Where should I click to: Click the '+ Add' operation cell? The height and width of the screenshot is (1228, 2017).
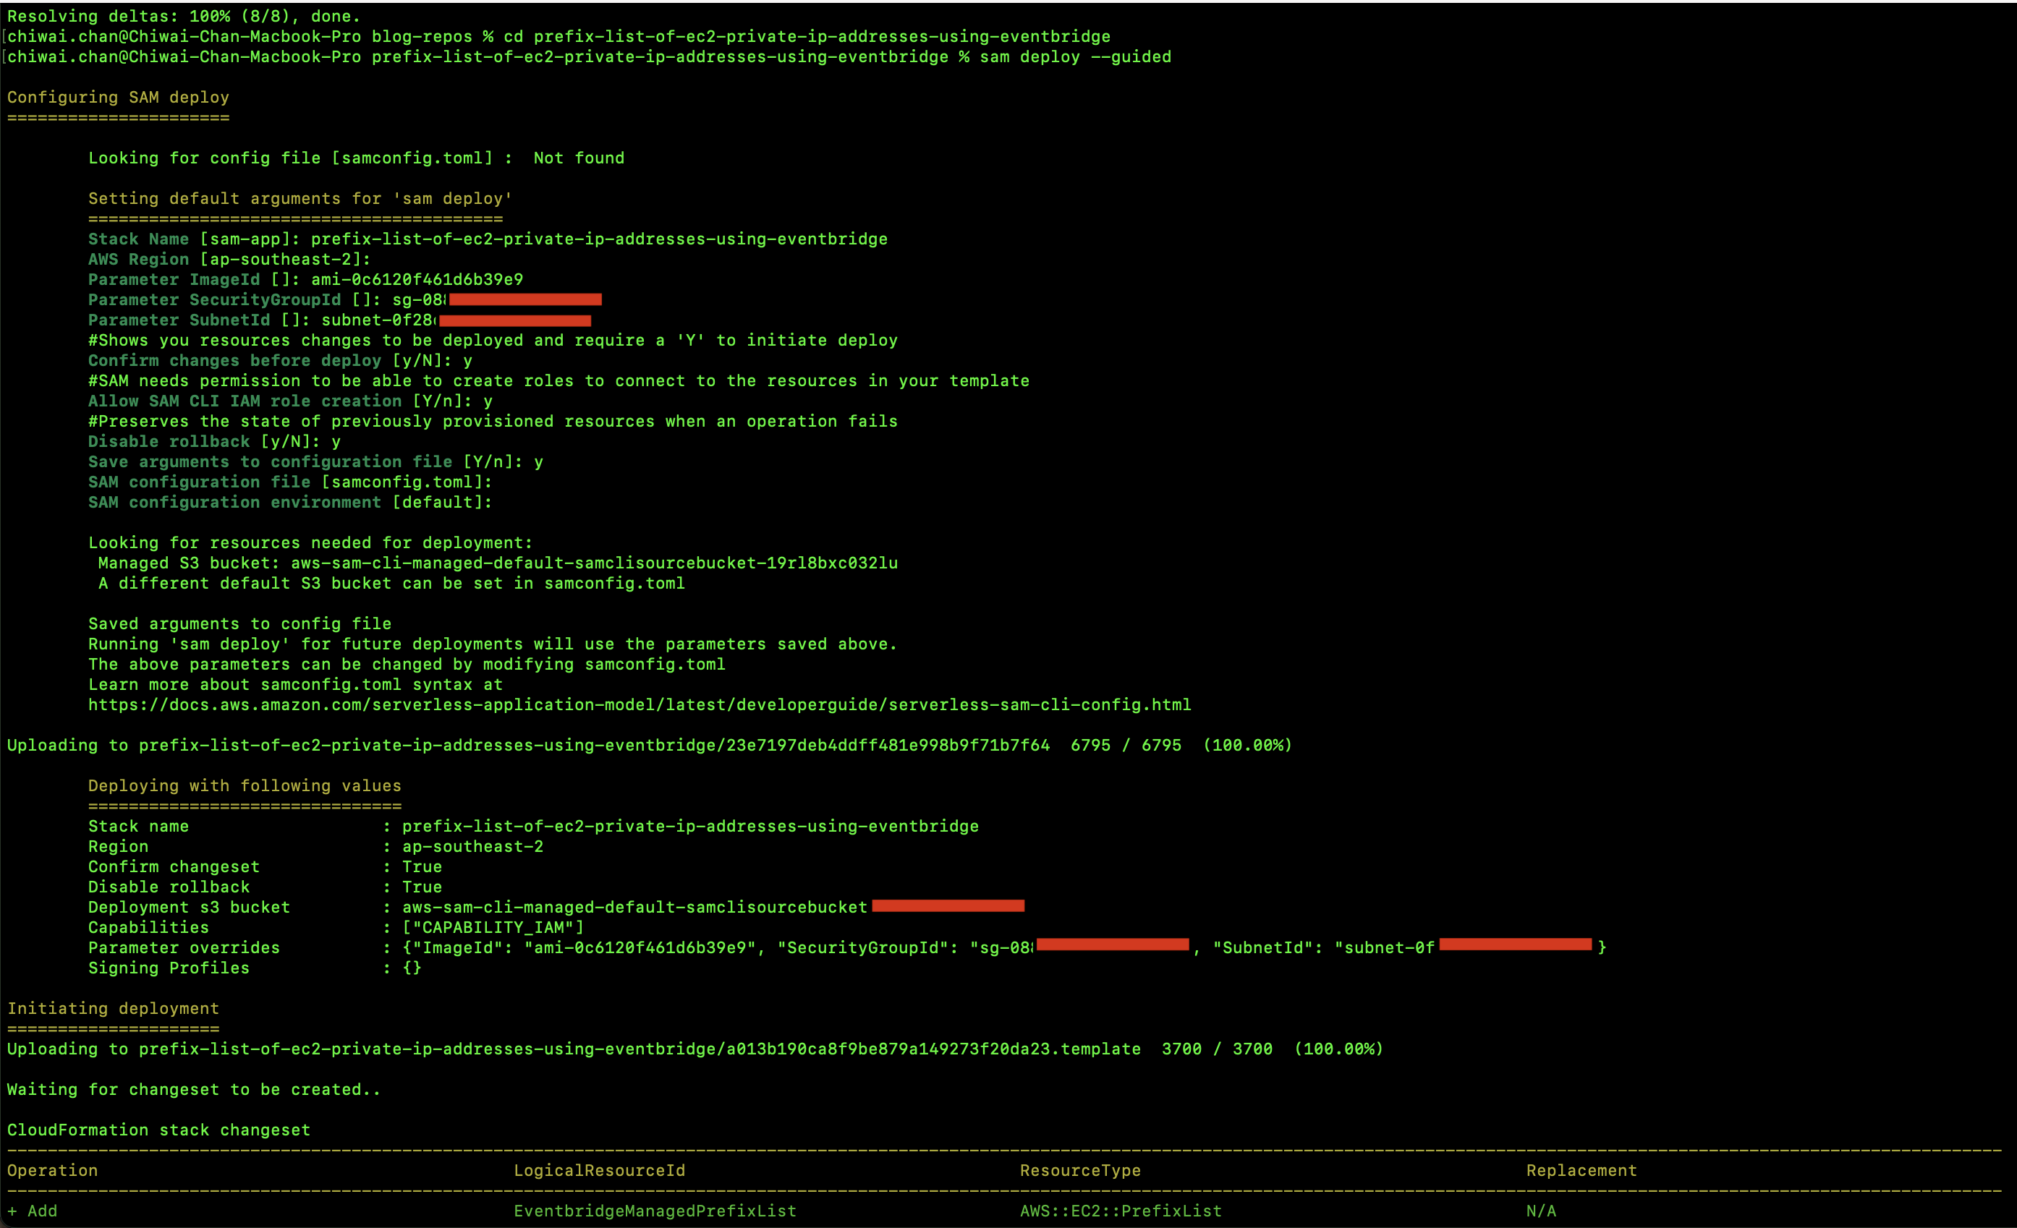pos(33,1211)
